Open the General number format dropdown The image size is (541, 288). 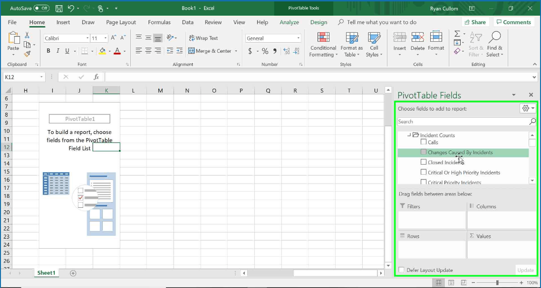tap(298, 38)
